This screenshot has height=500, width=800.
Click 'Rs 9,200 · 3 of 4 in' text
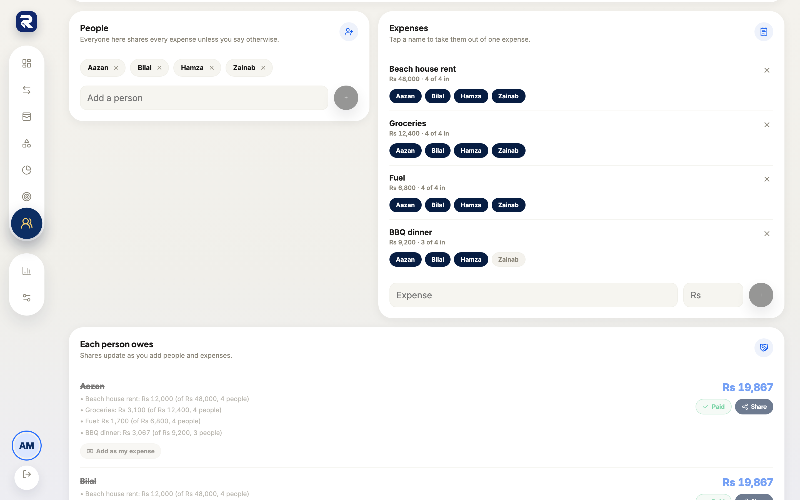click(417, 242)
